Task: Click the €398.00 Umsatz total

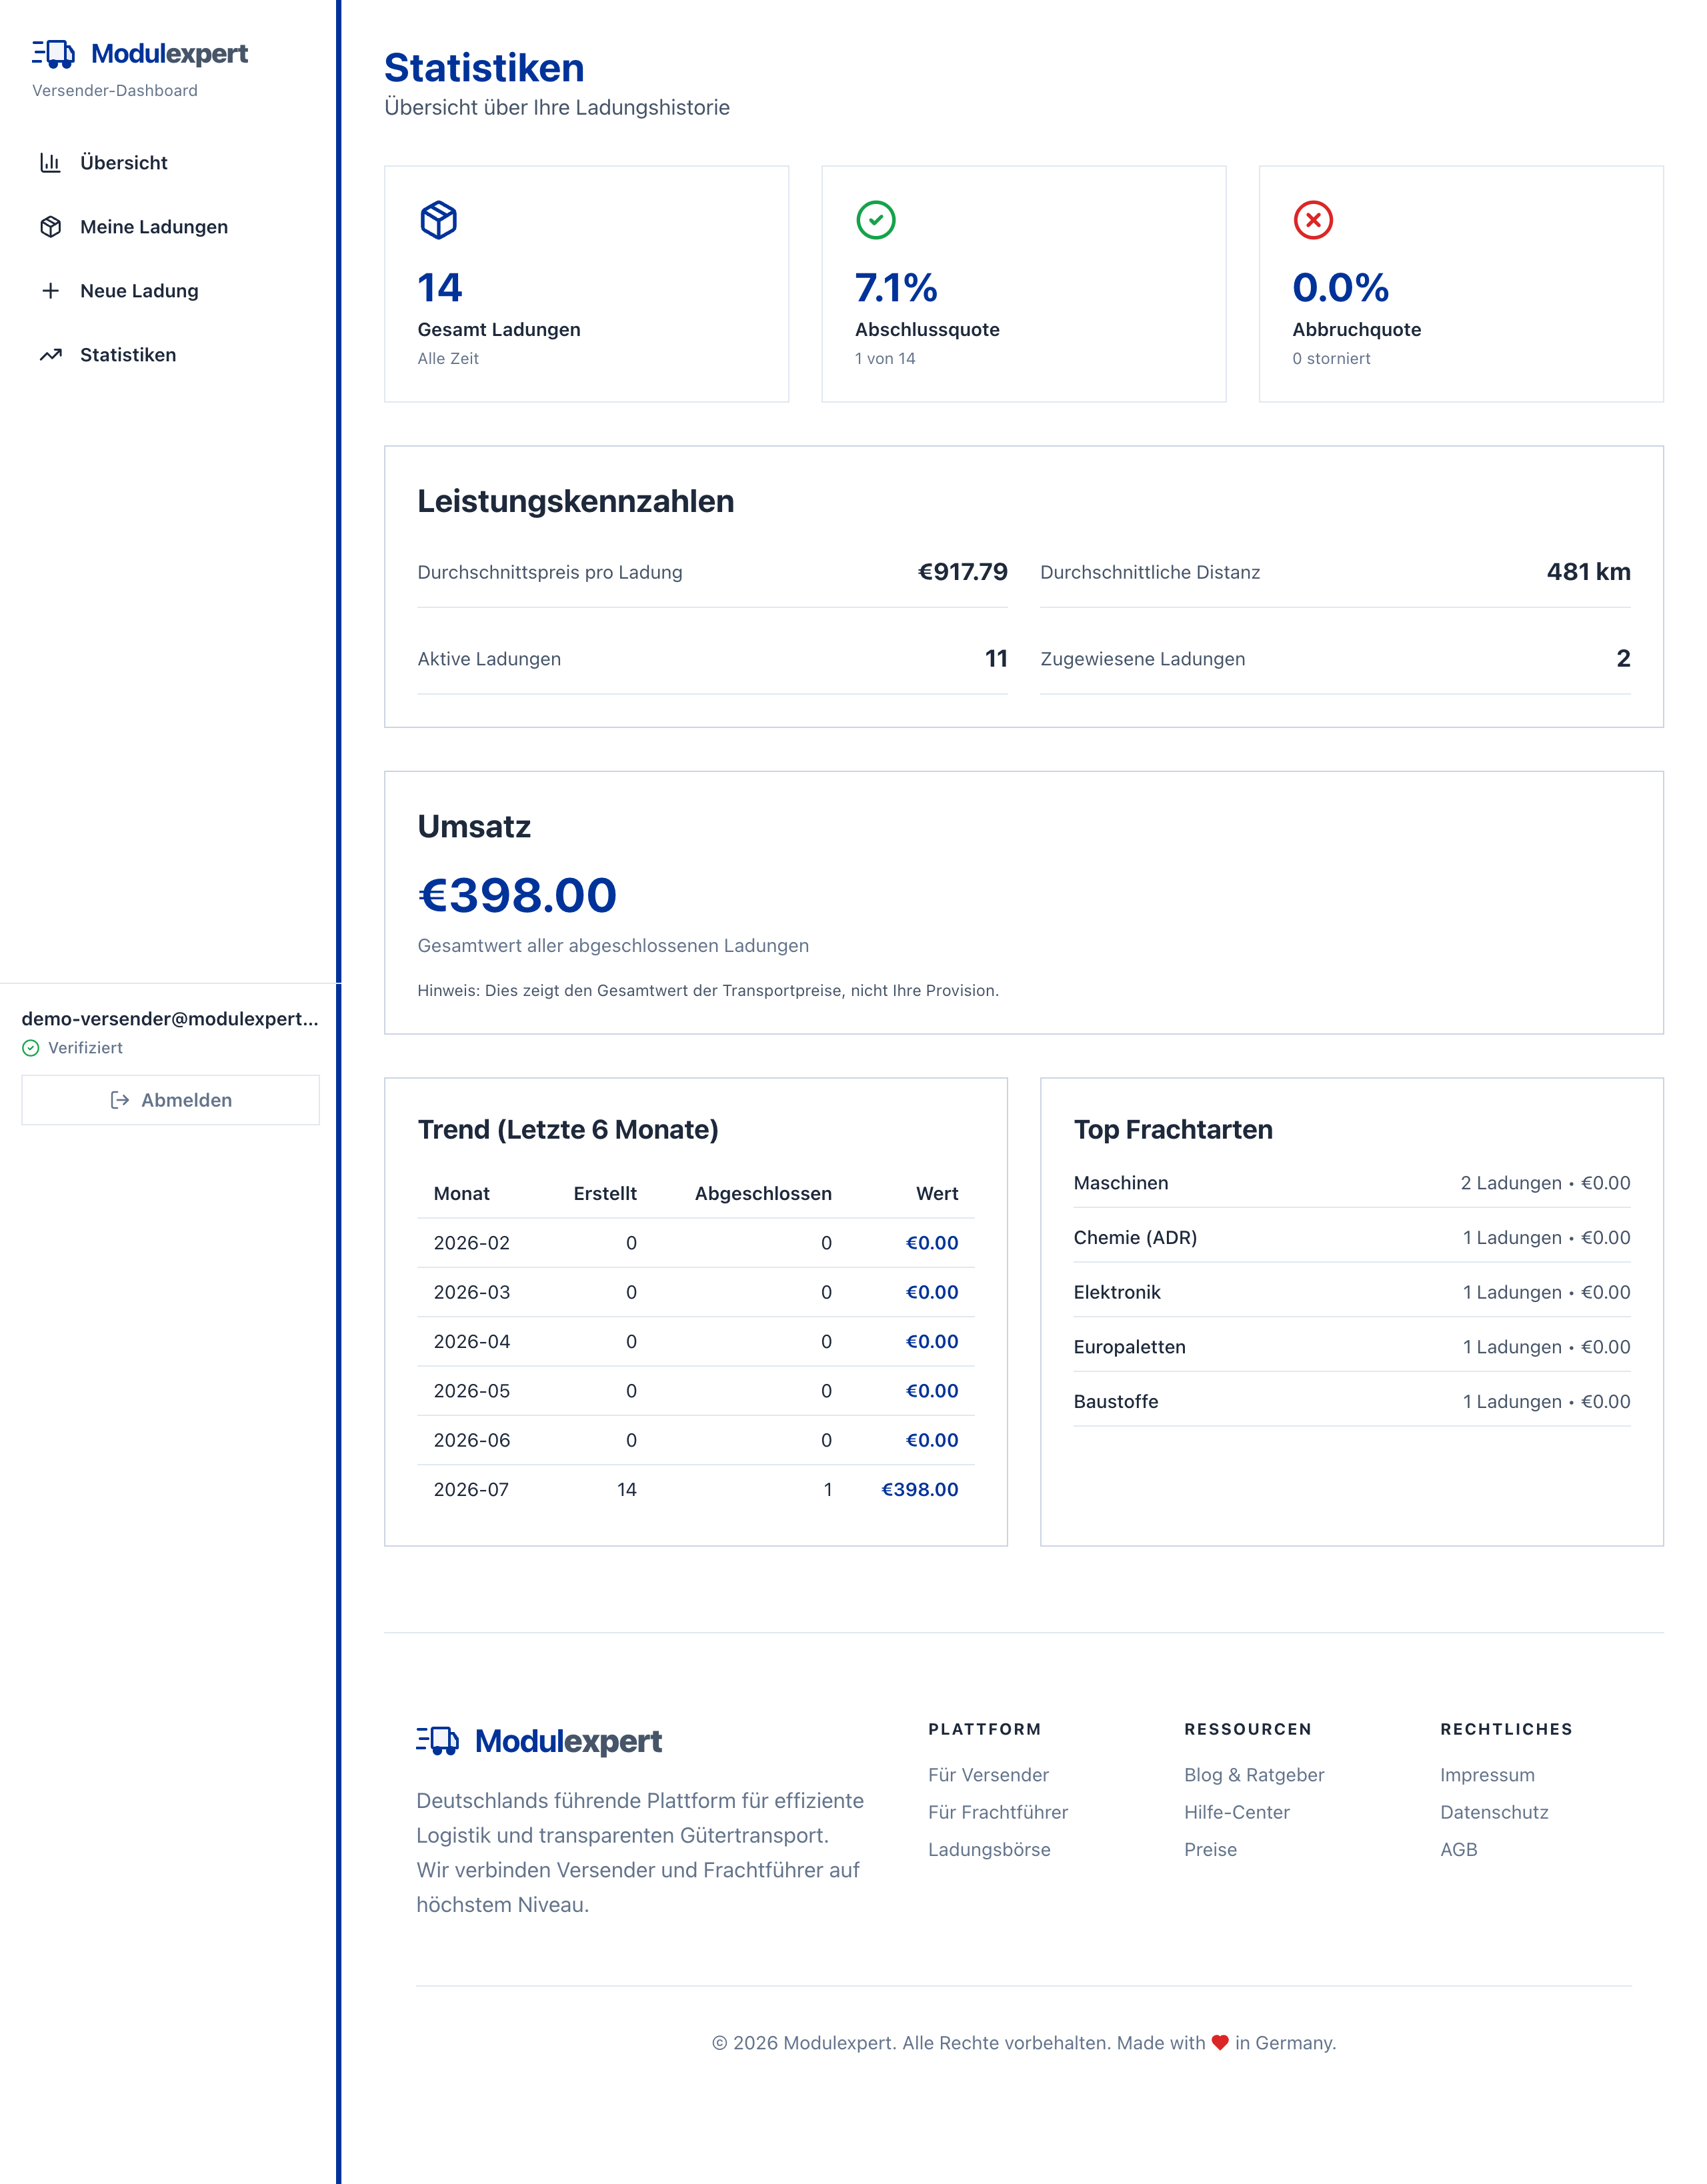Action: click(517, 895)
